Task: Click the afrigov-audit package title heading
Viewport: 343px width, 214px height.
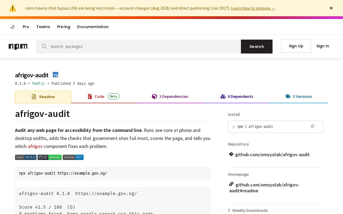Action: point(32,75)
